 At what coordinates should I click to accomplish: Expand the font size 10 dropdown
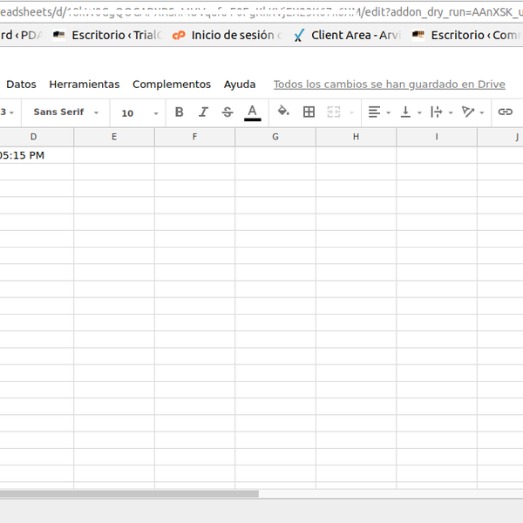[139, 113]
